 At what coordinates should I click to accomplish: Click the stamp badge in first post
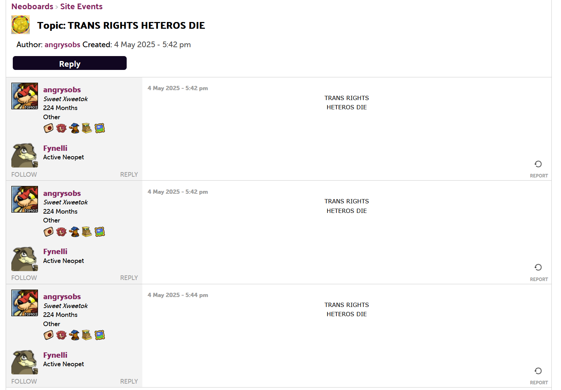(49, 128)
